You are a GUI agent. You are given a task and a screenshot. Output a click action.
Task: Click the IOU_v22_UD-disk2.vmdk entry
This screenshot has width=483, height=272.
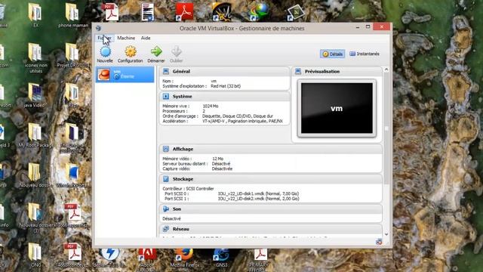[258, 199]
